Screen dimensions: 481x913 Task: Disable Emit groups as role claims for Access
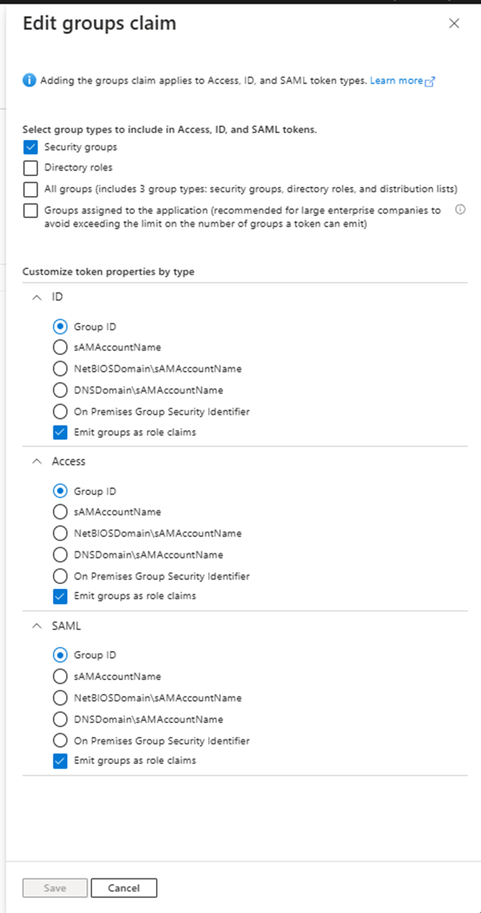pos(60,596)
